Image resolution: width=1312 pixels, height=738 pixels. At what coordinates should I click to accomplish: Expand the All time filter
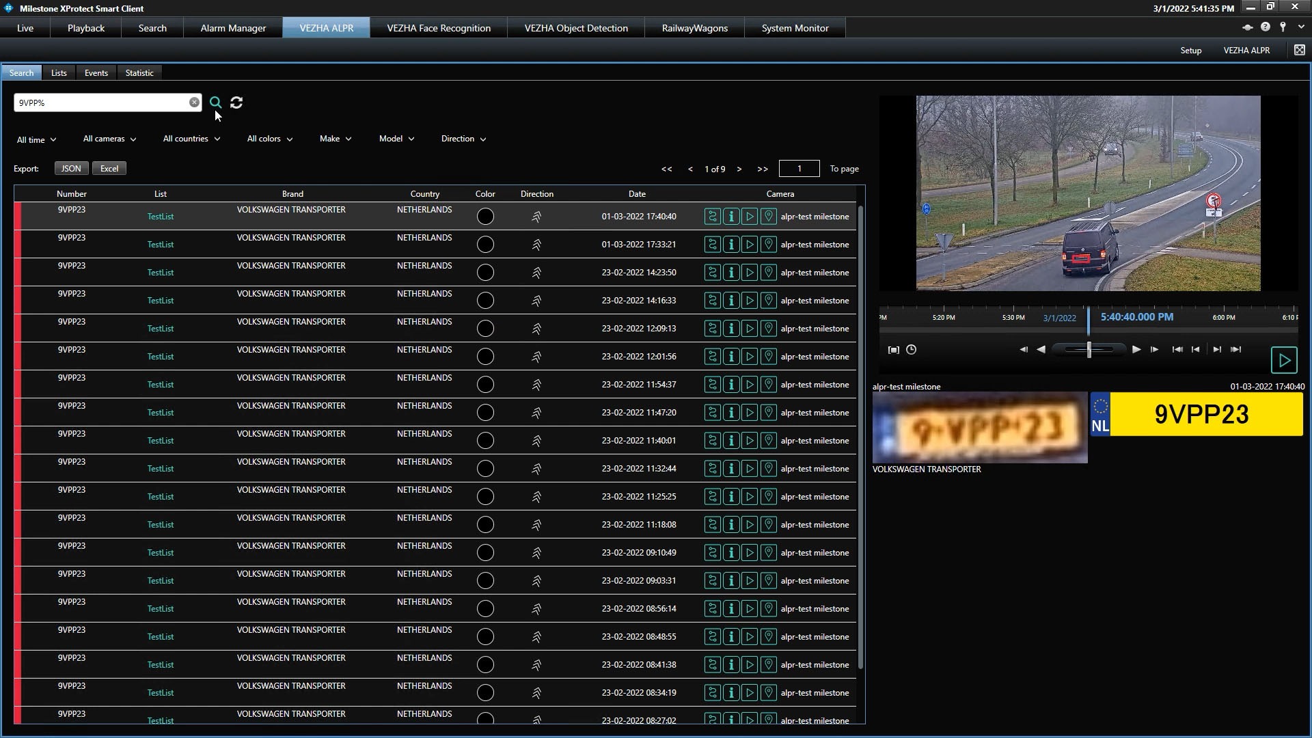coord(36,140)
